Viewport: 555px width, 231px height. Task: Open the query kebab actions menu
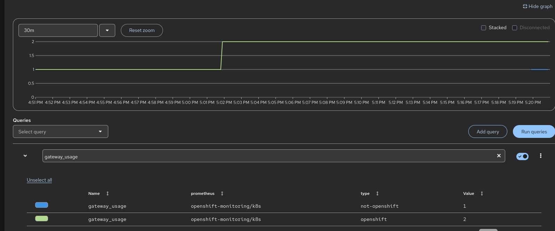540,156
